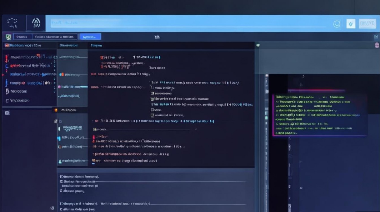Switch to the highlighted blue toolbar tab
The image size is (380, 212).
pos(90,37)
